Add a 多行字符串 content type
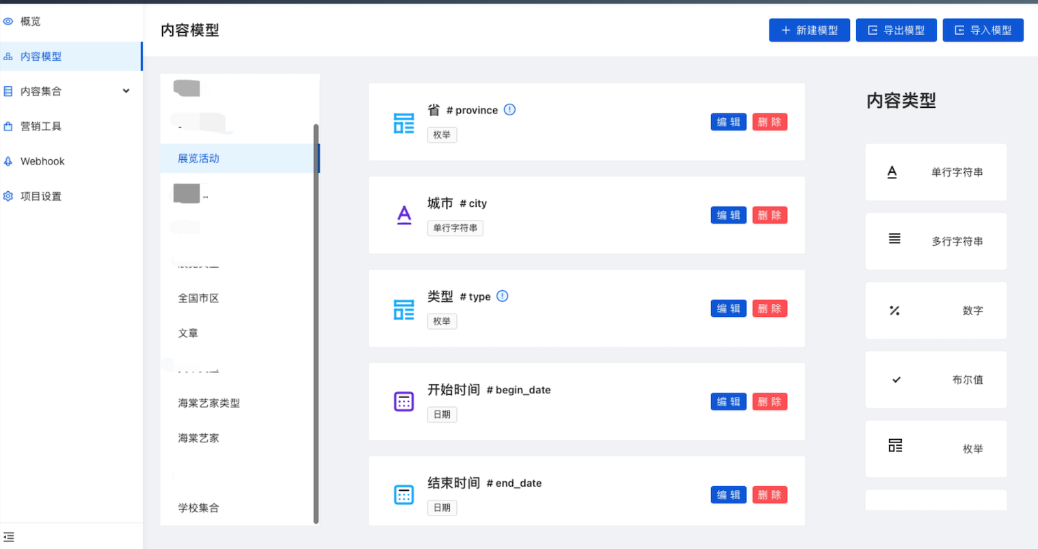The width and height of the screenshot is (1038, 549). click(936, 241)
